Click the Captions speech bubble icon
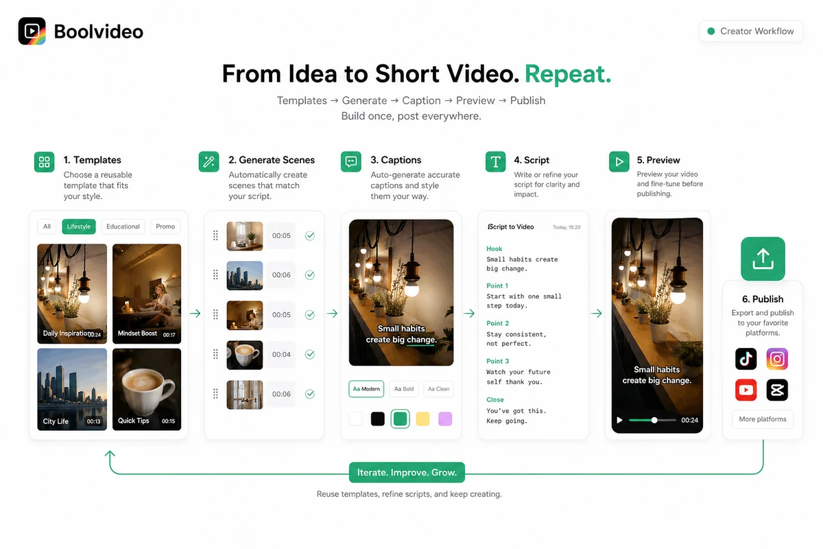 tap(351, 162)
